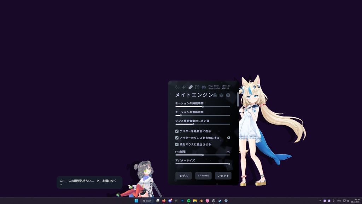Open the Discord icon in the panel header
362x204 pixels.
pyautogui.click(x=204, y=87)
